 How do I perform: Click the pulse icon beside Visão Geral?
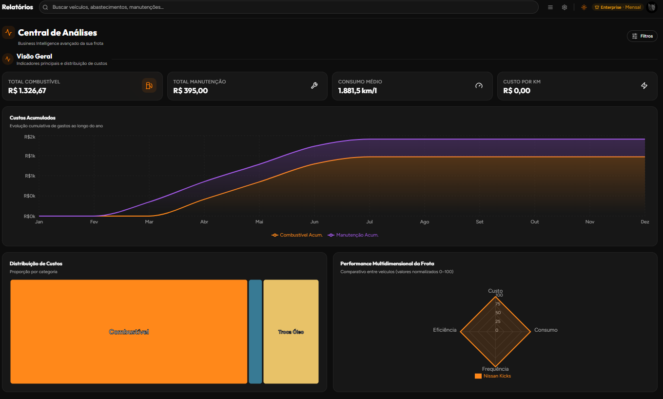pos(7,59)
